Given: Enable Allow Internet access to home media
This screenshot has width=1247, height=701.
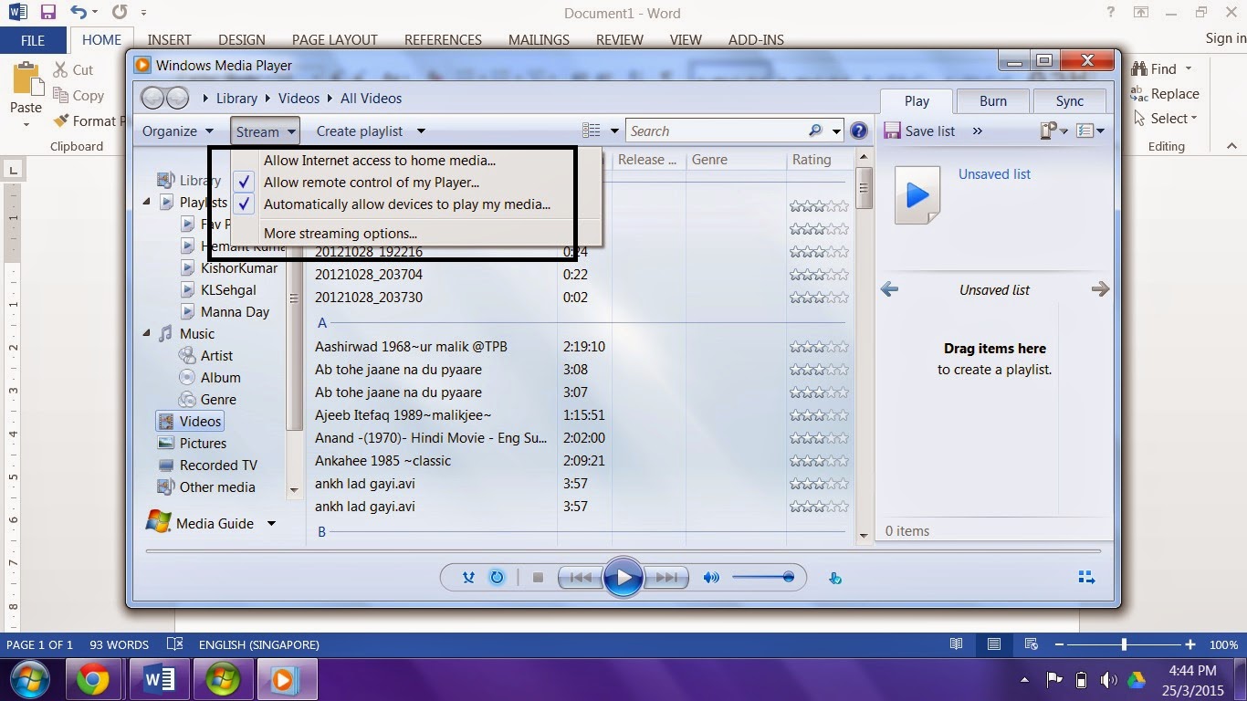Looking at the screenshot, I should pos(380,160).
